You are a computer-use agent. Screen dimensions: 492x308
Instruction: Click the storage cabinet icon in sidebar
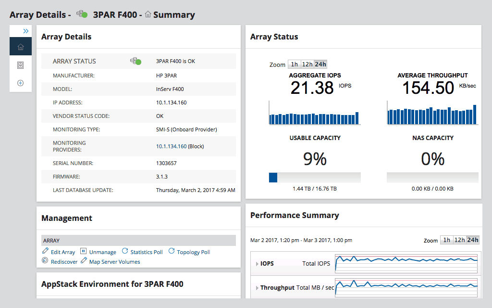pos(20,65)
